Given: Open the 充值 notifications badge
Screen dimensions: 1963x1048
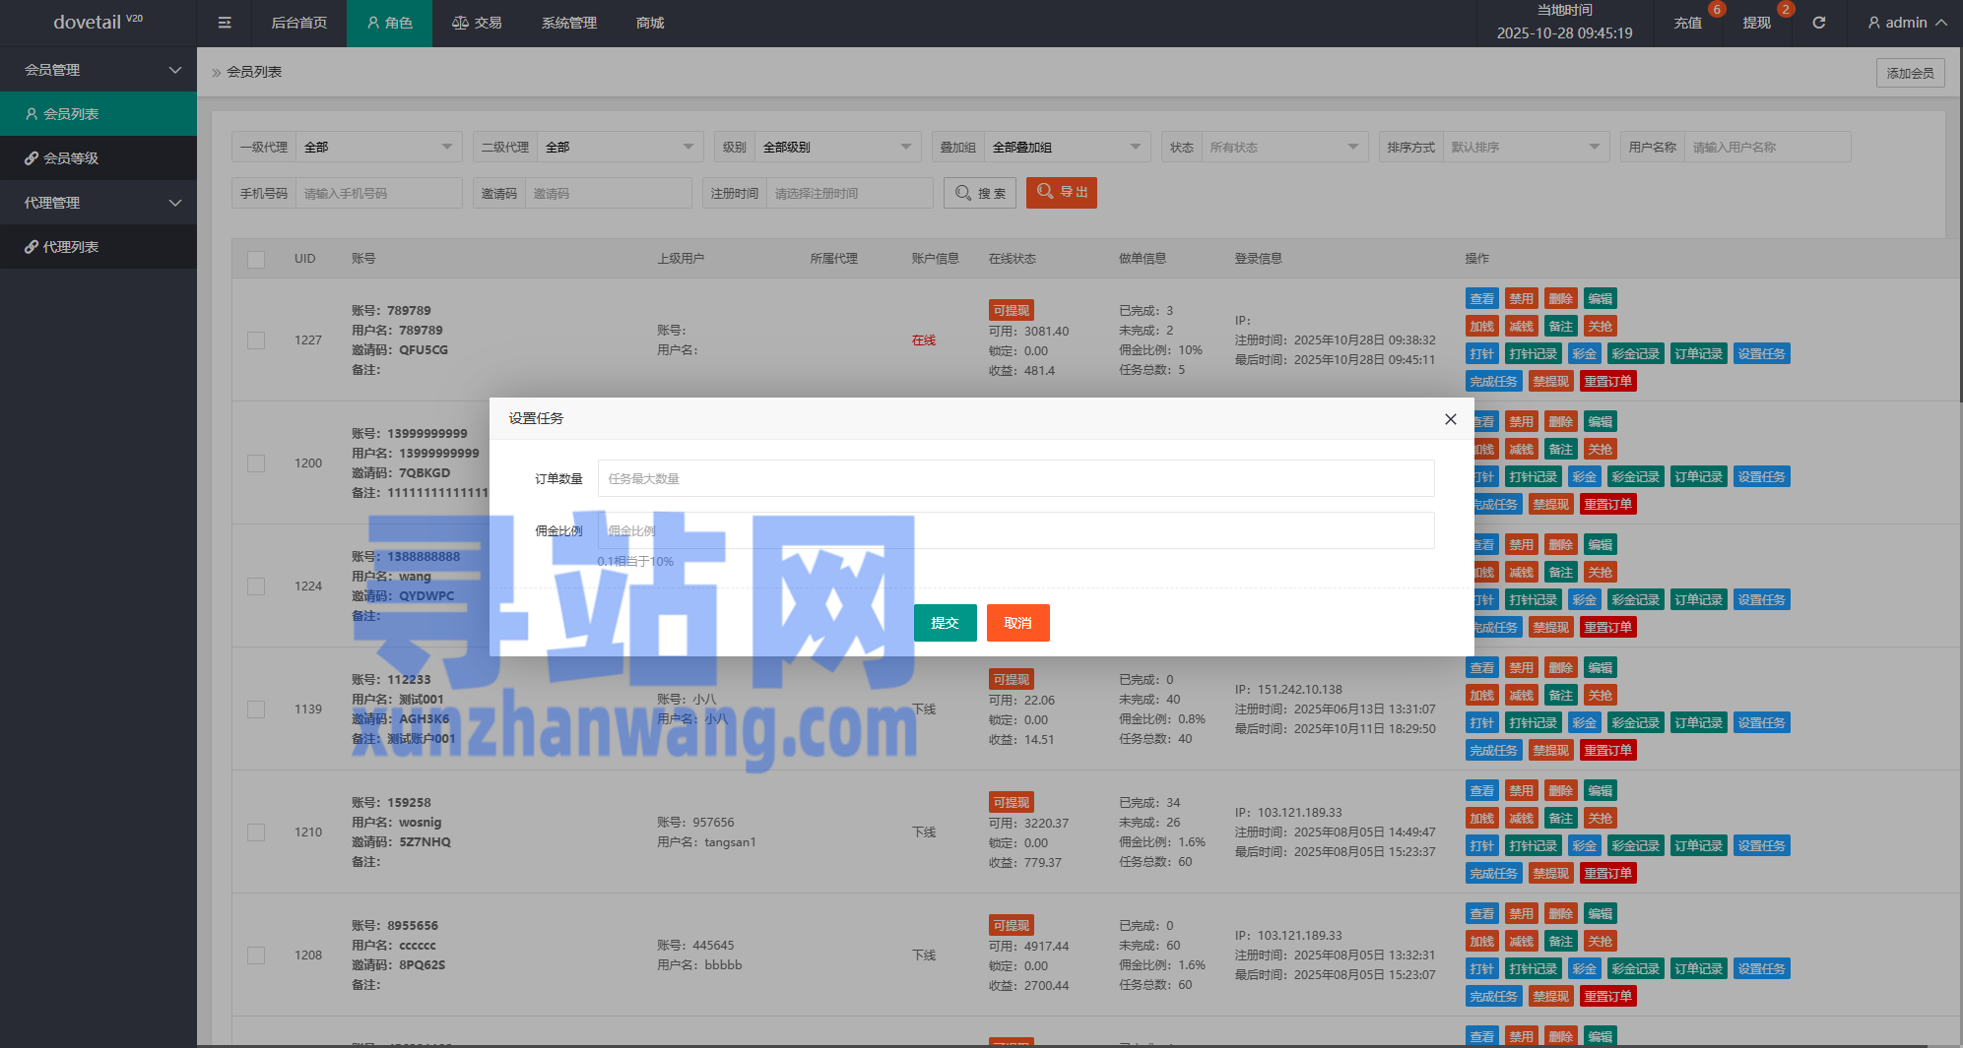Looking at the screenshot, I should click(x=1688, y=23).
